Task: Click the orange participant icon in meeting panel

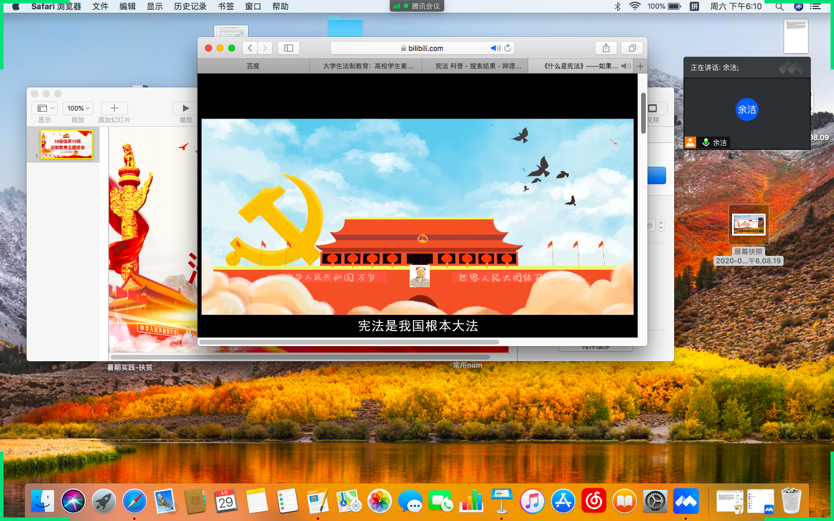Action: click(x=690, y=142)
